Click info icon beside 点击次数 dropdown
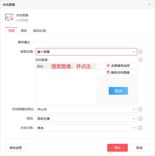 pyautogui.click(x=140, y=128)
